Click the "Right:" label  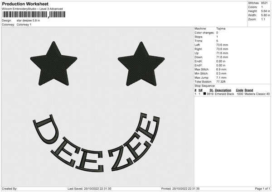pos(198,49)
